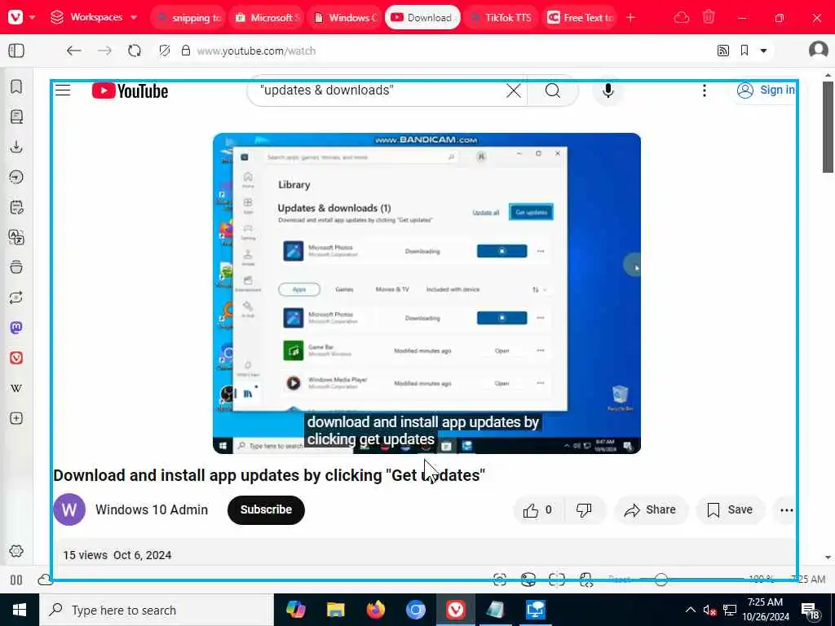Dislike this video

(584, 510)
